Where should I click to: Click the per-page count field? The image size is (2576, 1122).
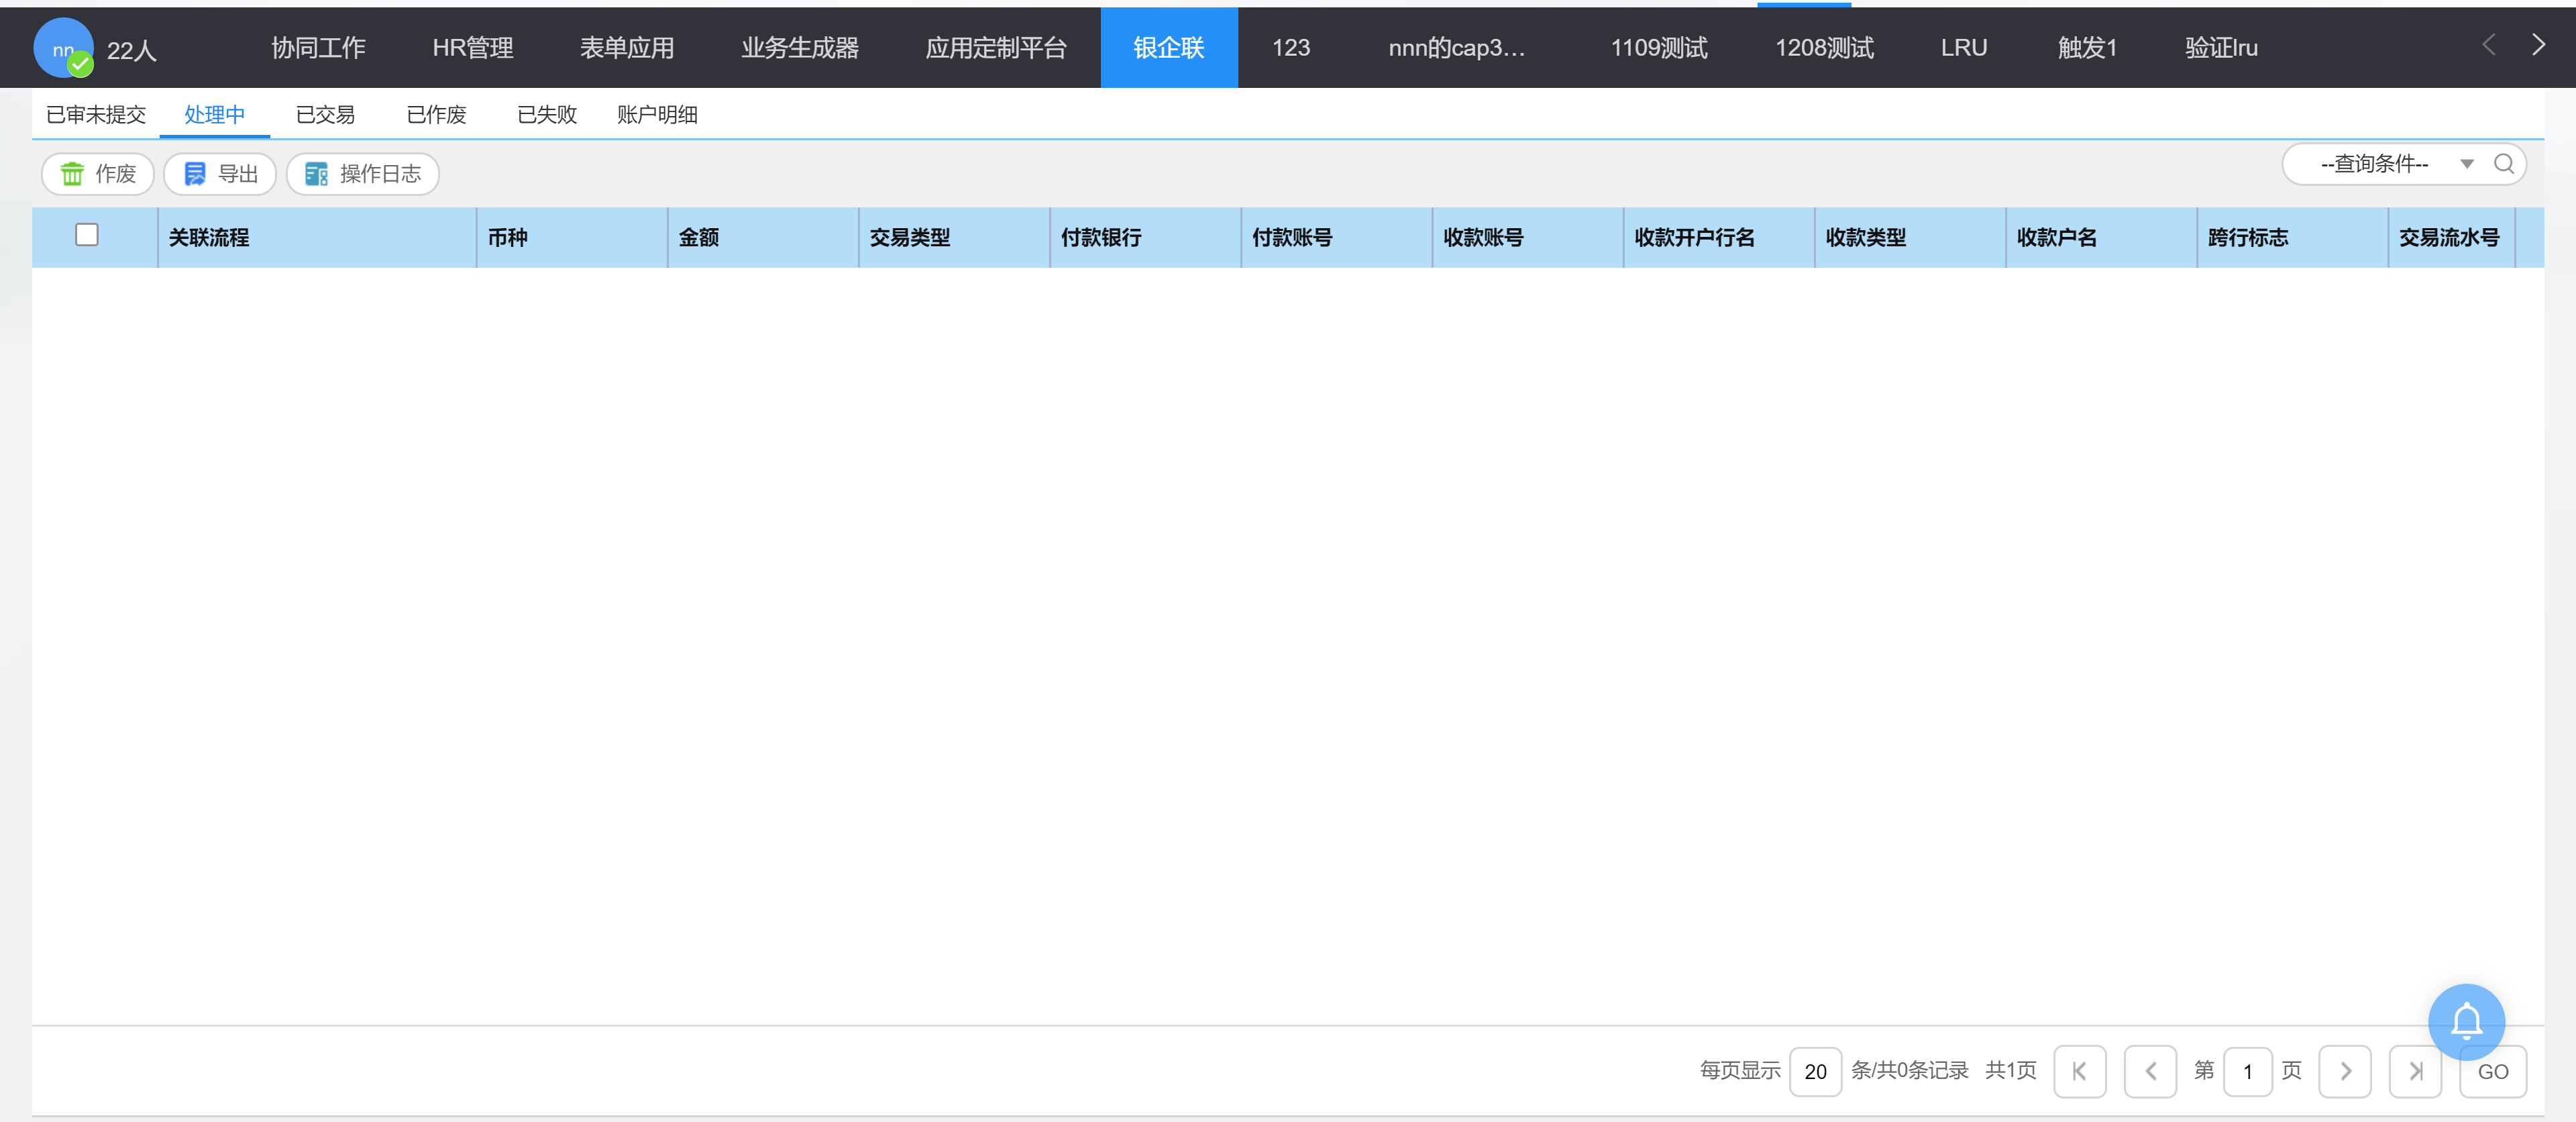point(1815,1071)
